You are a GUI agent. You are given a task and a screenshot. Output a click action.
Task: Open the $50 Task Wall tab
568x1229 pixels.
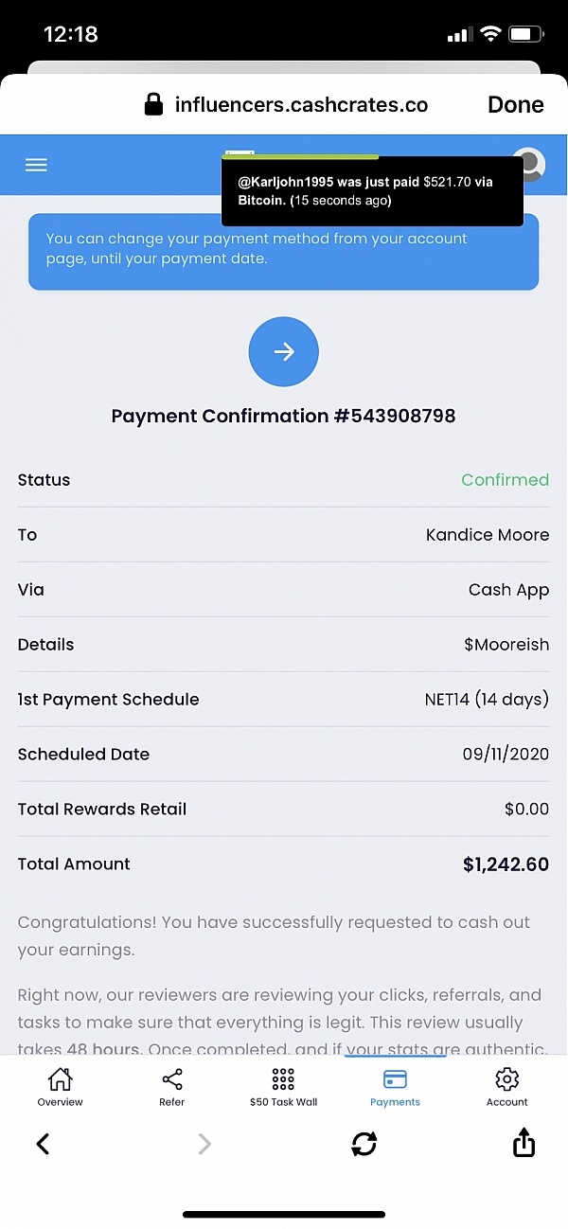tap(283, 1087)
